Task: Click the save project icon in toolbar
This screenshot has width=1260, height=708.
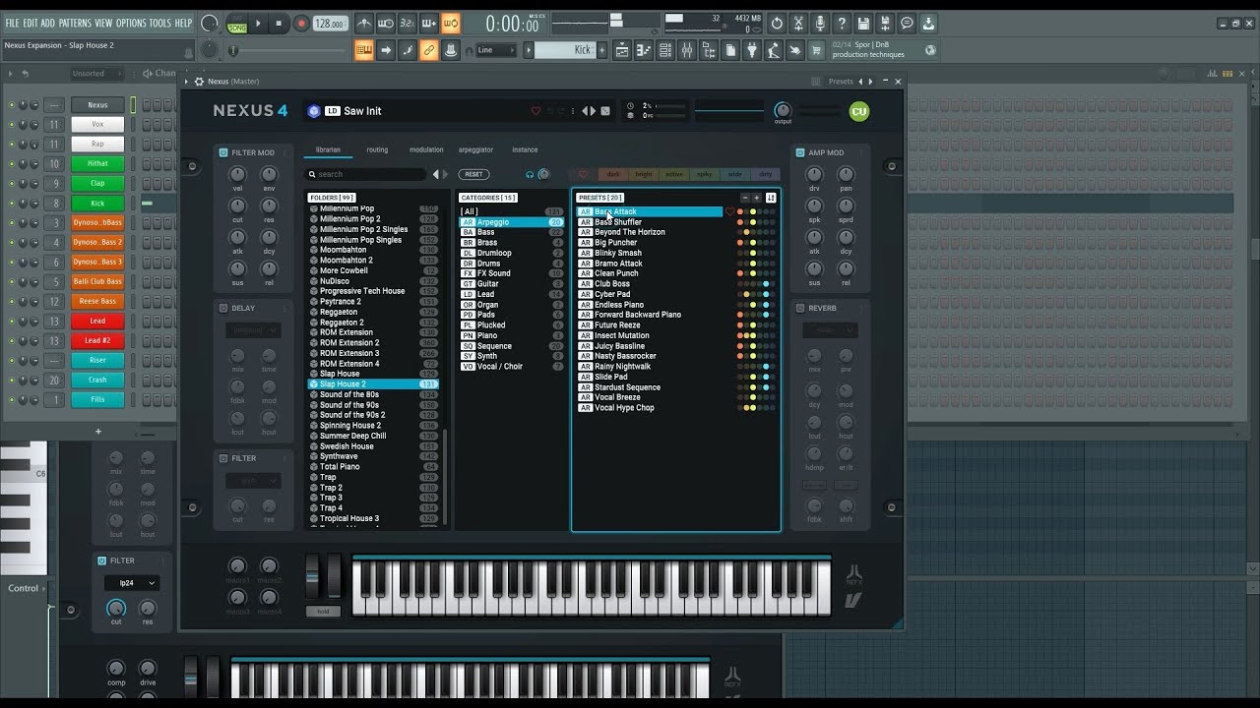Action: tap(863, 24)
